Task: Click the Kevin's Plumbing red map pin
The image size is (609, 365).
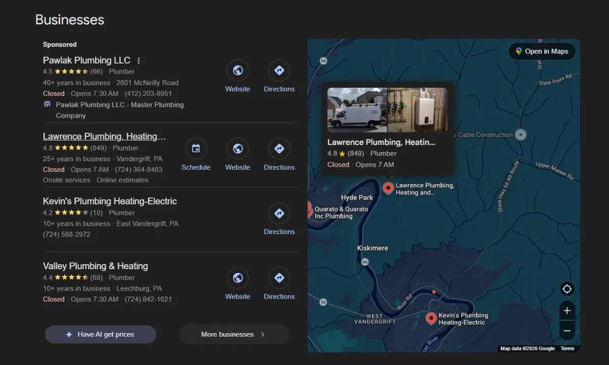Action: [431, 318]
